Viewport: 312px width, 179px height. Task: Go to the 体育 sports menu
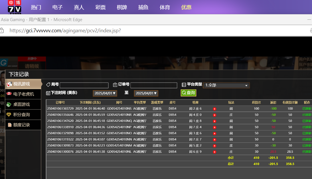(x=165, y=7)
